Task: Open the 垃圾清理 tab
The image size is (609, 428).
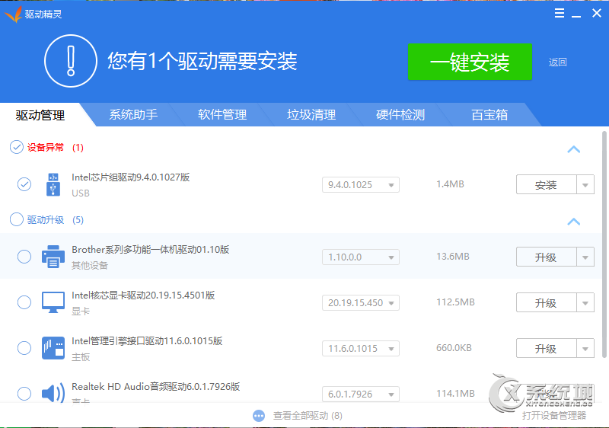Action: tap(311, 114)
